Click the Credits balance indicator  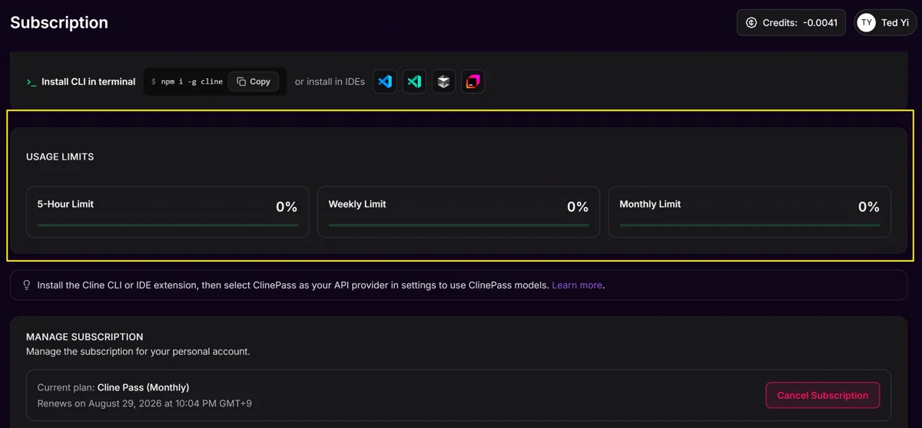[791, 23]
